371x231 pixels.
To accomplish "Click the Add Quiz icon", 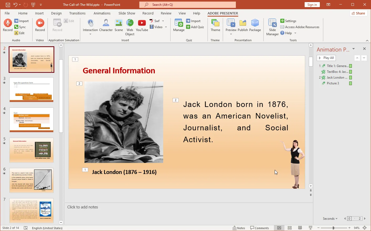I will (x=195, y=27).
